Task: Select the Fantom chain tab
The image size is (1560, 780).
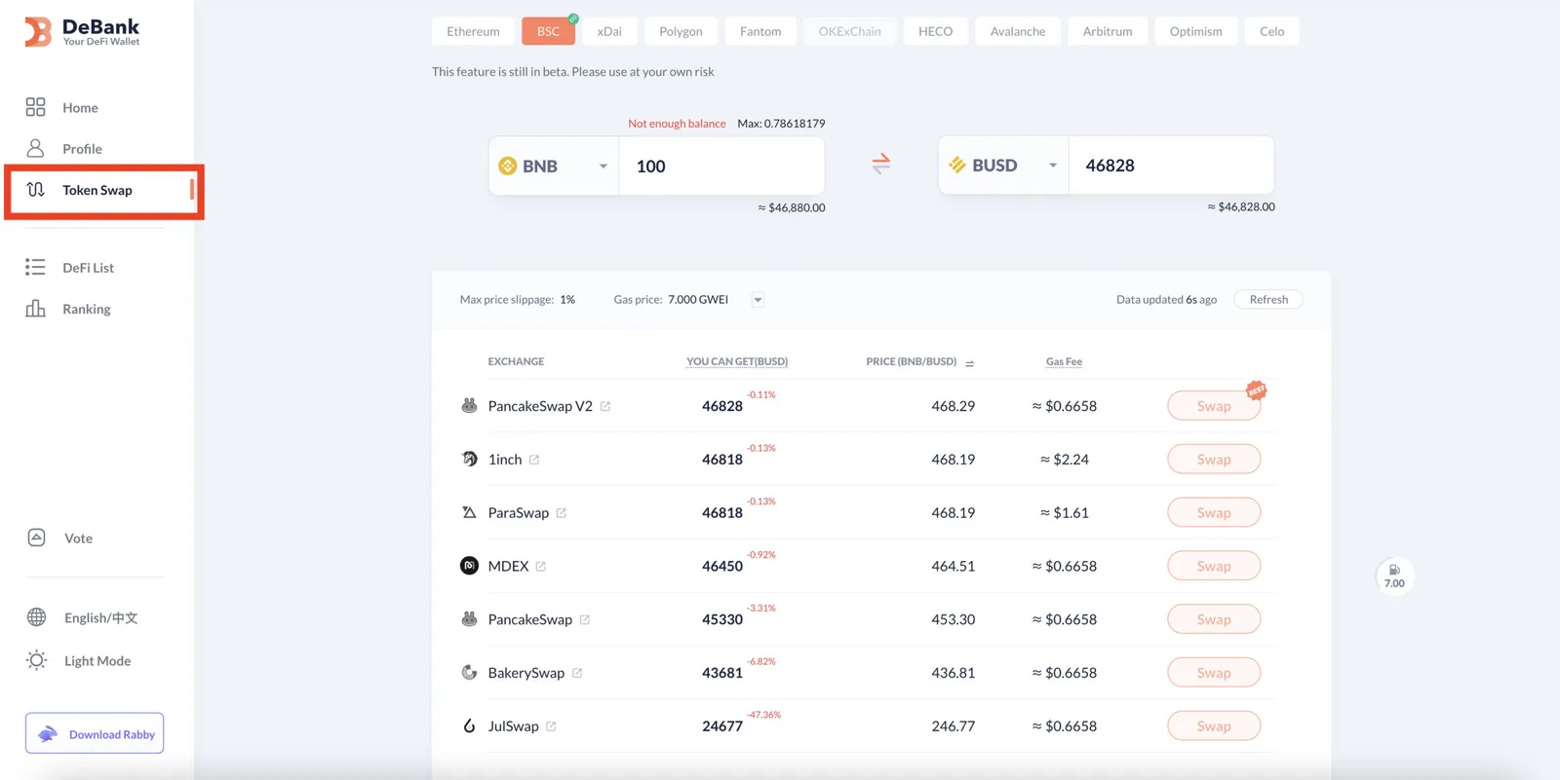Action: [760, 31]
